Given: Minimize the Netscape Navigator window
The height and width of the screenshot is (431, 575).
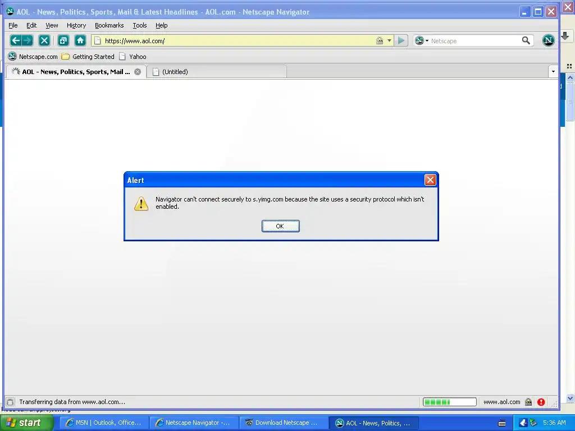Looking at the screenshot, I should [525, 12].
